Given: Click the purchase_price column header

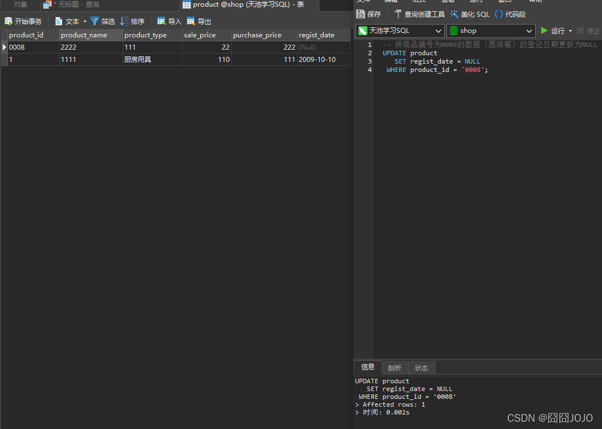Looking at the screenshot, I should tap(265, 35).
